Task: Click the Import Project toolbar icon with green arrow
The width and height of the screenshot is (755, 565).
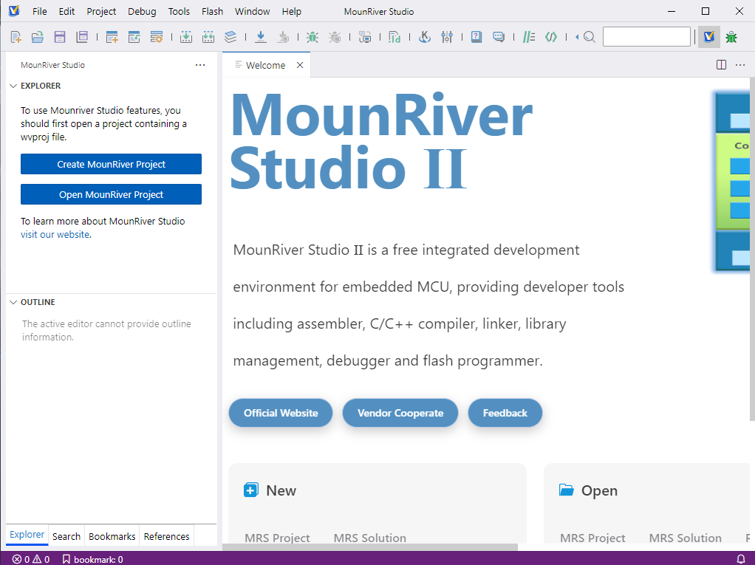Action: 134,37
